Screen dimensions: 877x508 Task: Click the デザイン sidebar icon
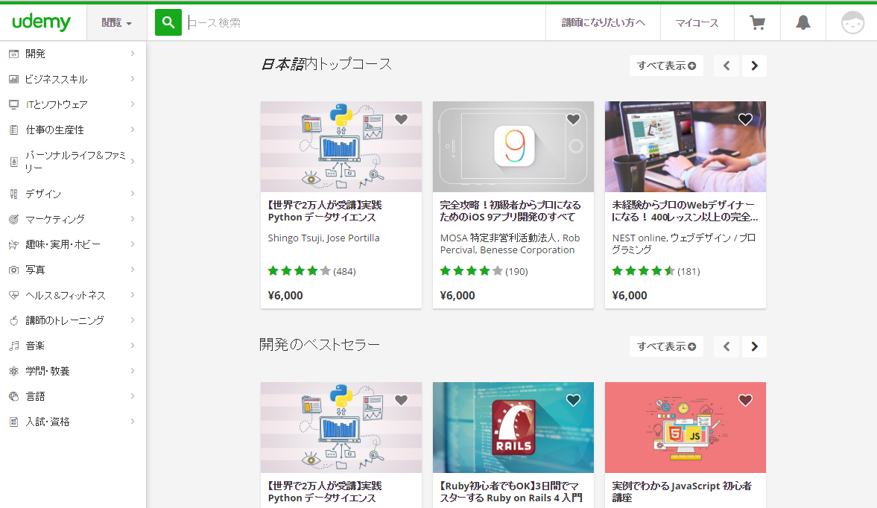tap(14, 194)
